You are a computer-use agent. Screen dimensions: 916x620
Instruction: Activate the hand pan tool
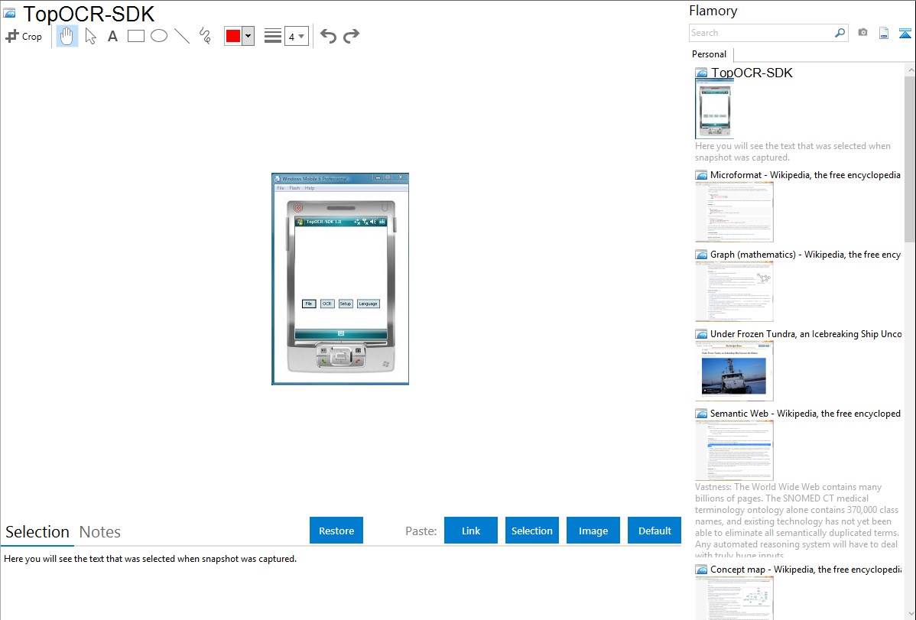67,36
